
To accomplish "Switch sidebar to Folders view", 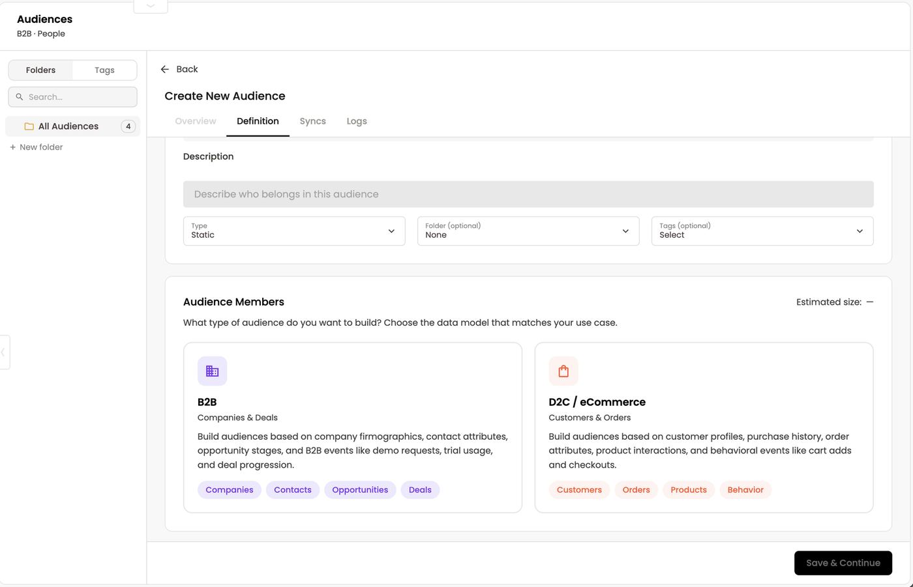I will 40,70.
